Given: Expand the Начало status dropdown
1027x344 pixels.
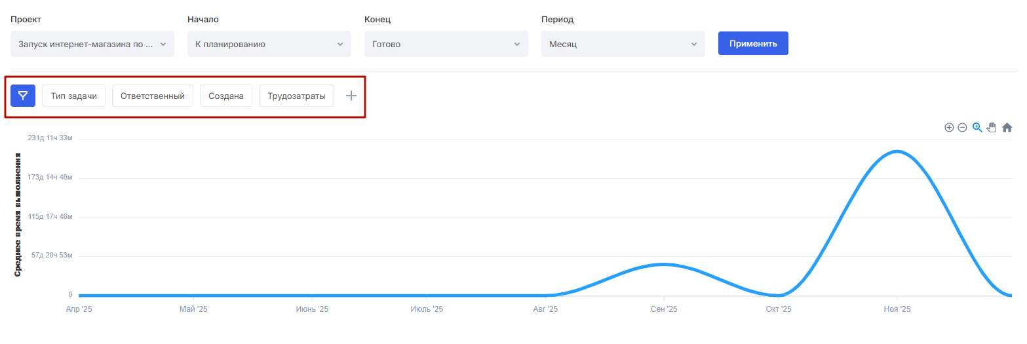Looking at the screenshot, I should point(269,45).
